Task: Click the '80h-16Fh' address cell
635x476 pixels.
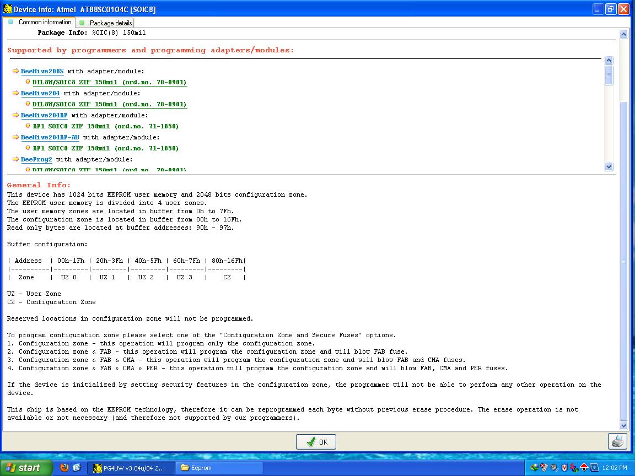Action: click(227, 261)
